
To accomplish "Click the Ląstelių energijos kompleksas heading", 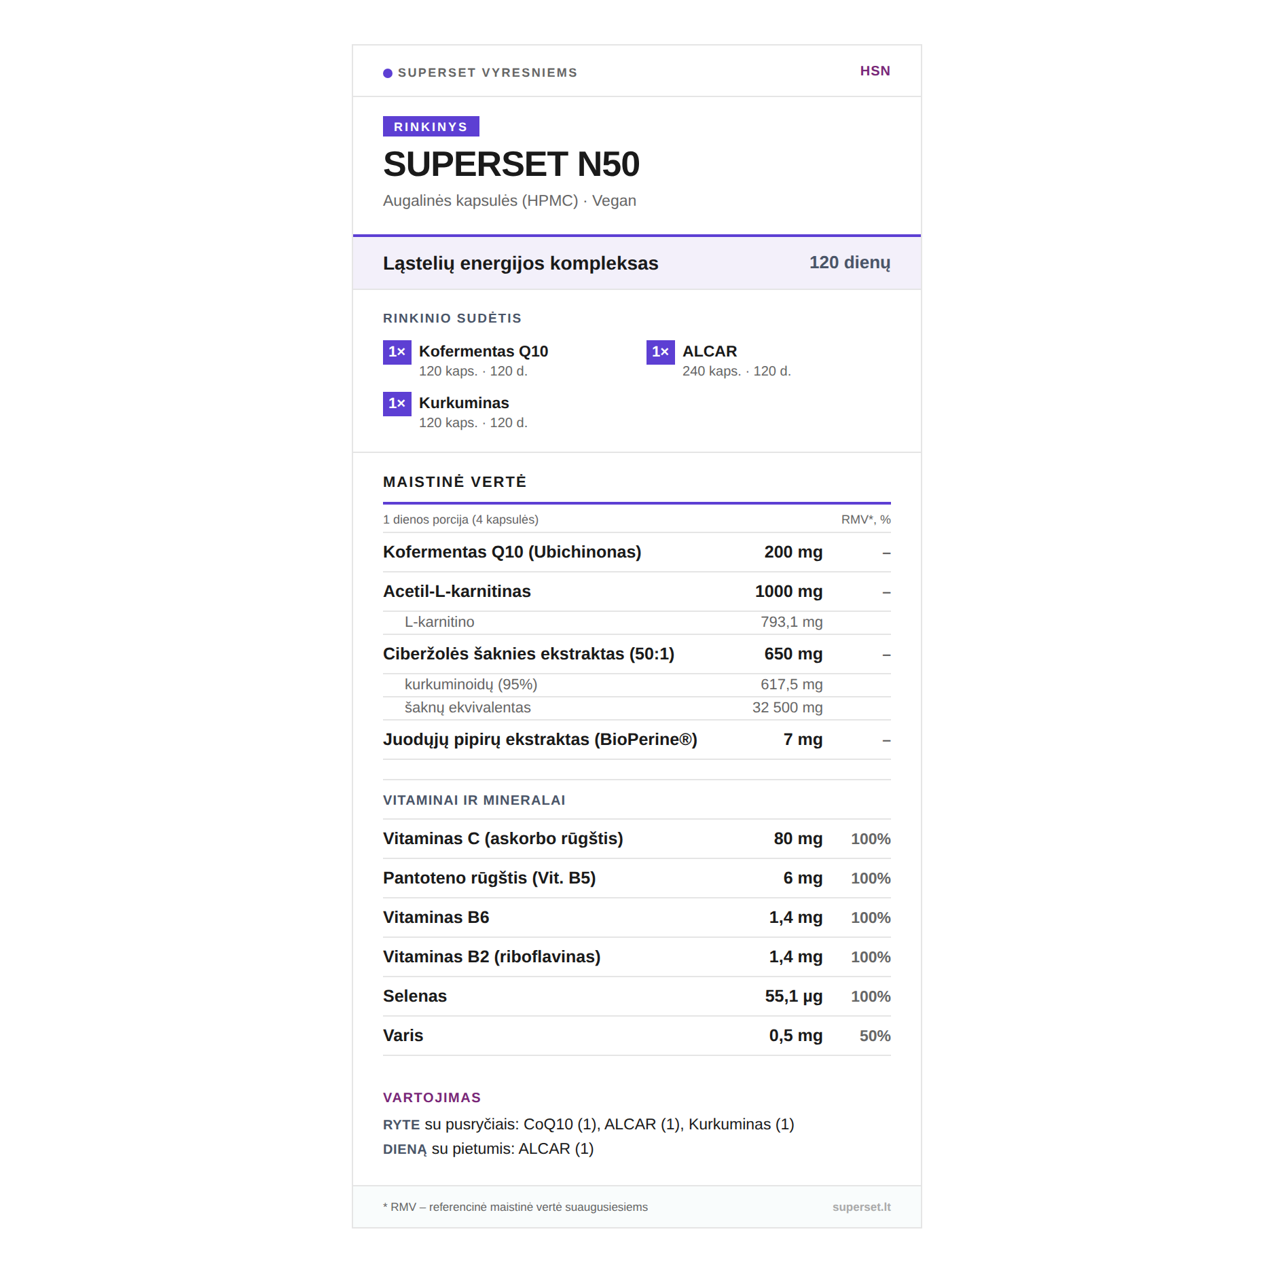I will 520,263.
